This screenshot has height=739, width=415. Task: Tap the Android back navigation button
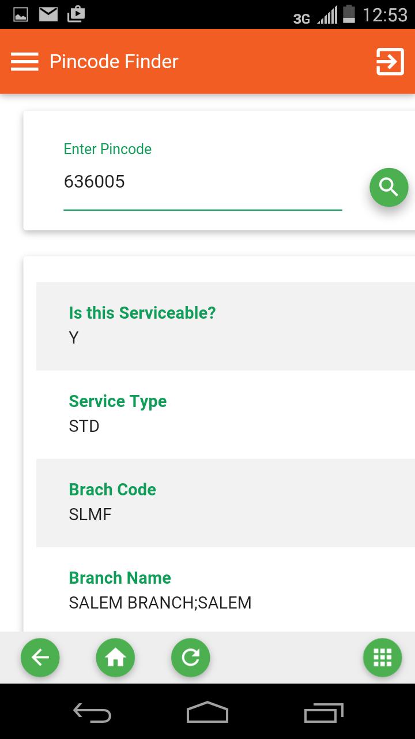(x=92, y=714)
